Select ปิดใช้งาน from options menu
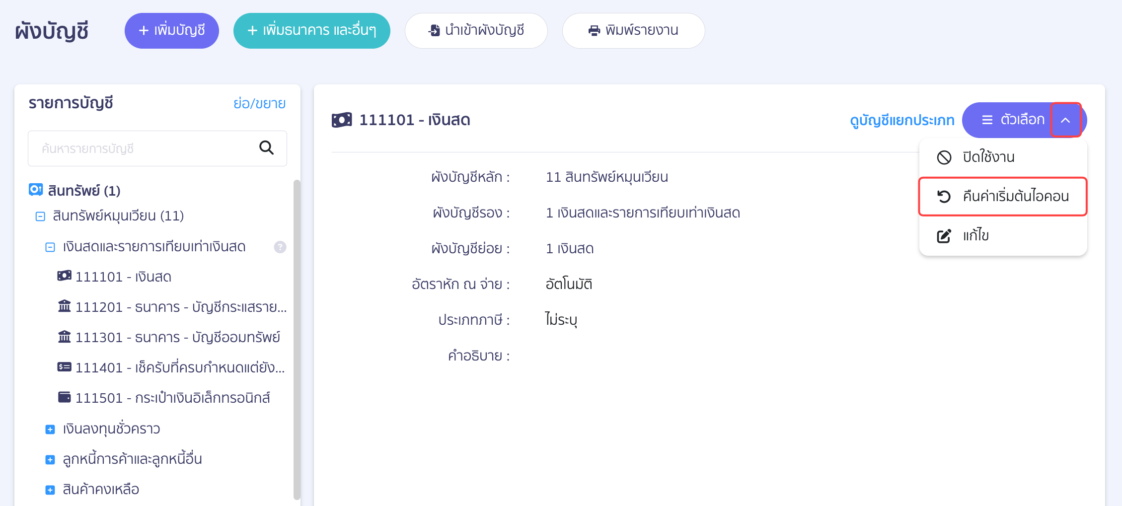The height and width of the screenshot is (506, 1122). (x=1003, y=157)
